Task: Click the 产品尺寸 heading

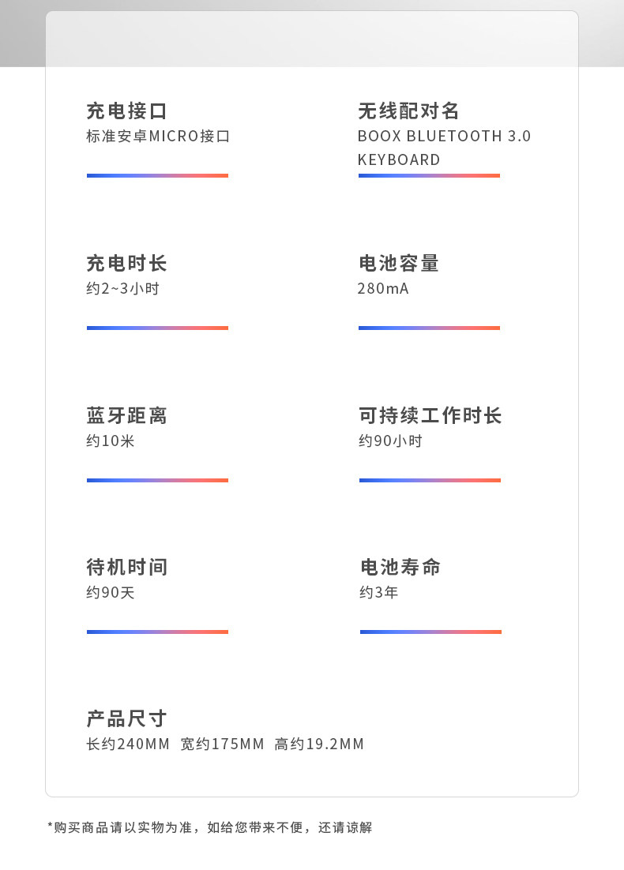Action: pyautogui.click(x=126, y=718)
